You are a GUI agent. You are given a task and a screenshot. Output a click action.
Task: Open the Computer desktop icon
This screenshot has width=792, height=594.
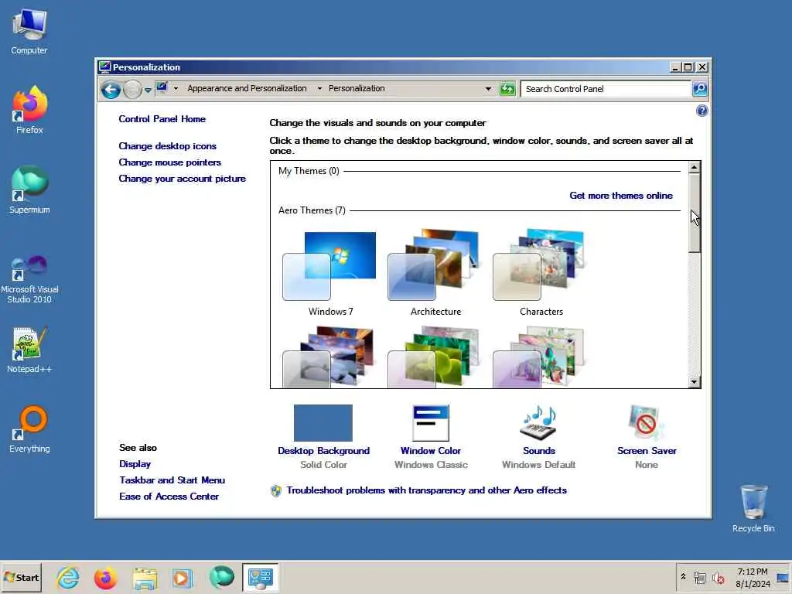29,32
